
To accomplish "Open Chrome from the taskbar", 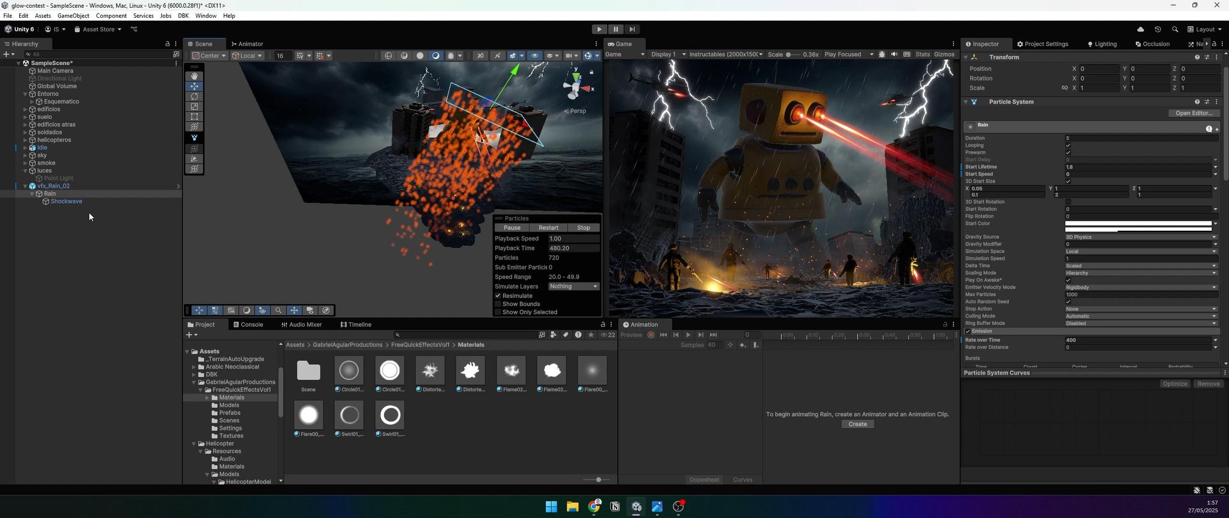I will (x=594, y=506).
